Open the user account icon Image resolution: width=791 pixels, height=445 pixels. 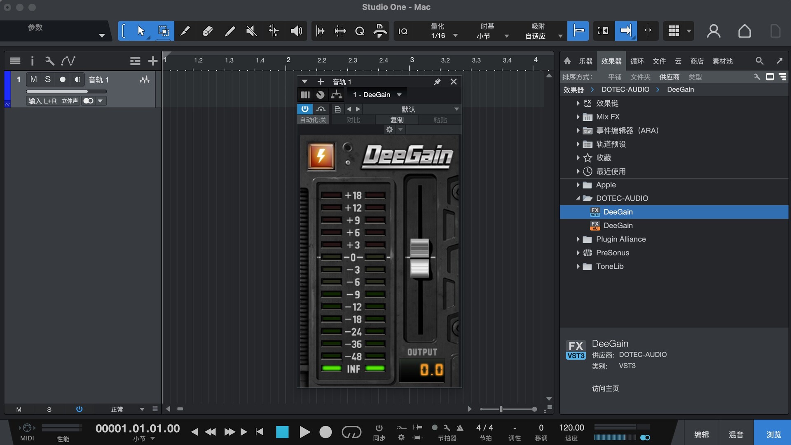[x=714, y=31]
